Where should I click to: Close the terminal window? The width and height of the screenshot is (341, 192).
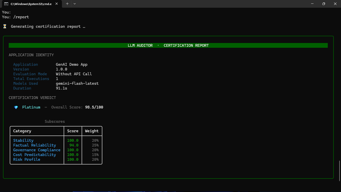click(x=335, y=4)
